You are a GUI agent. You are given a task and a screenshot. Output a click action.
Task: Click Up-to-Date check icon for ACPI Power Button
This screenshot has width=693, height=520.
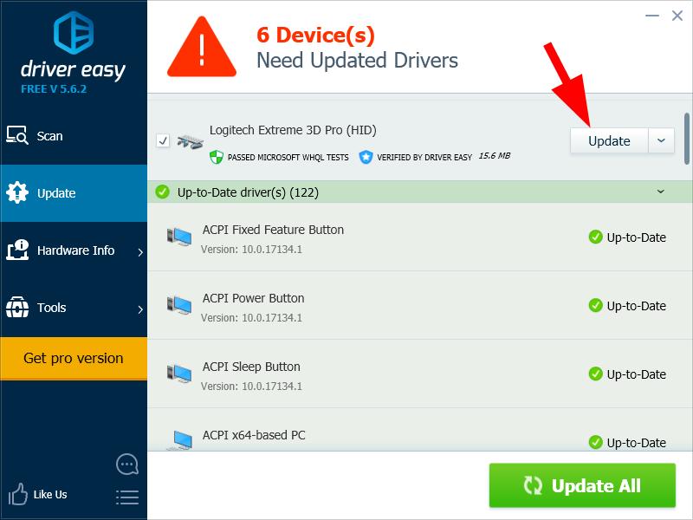coord(596,305)
